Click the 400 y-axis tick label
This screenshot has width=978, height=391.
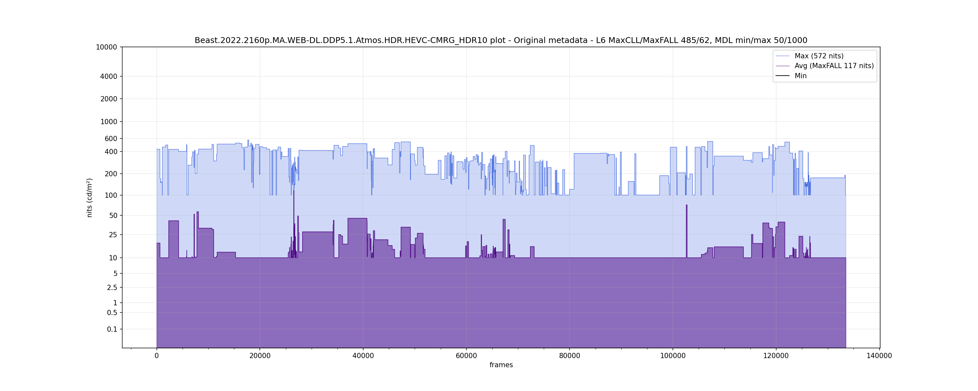tap(111, 152)
